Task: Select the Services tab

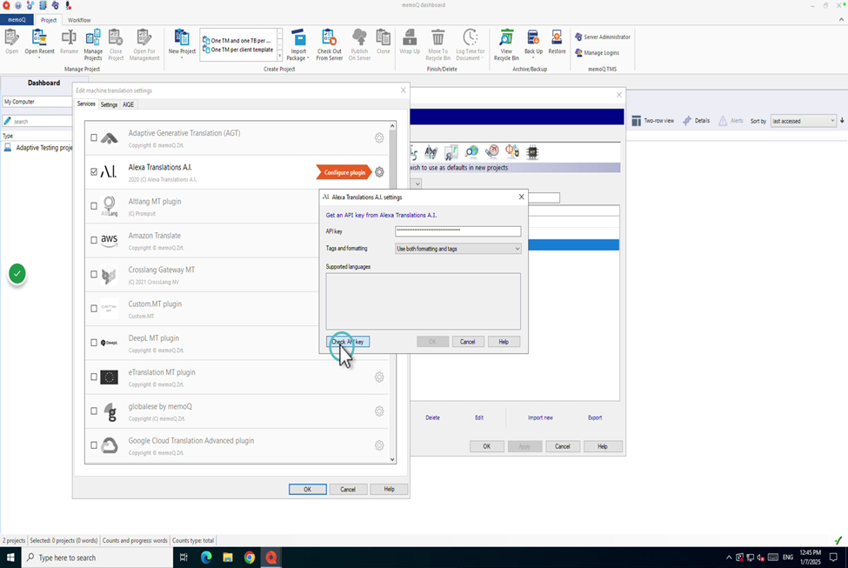Action: [x=86, y=104]
